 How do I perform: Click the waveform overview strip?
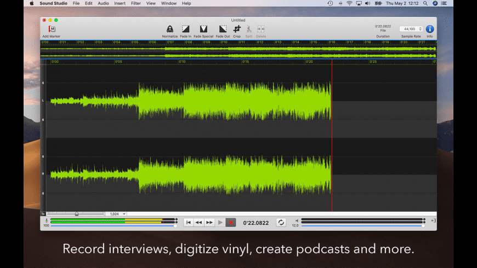pos(238,52)
